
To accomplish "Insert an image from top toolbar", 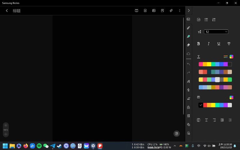I will pos(154,10).
